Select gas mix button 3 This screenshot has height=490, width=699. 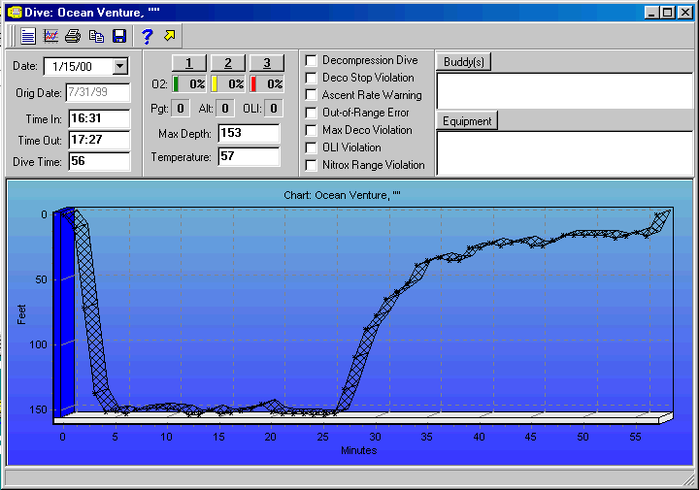[x=267, y=63]
